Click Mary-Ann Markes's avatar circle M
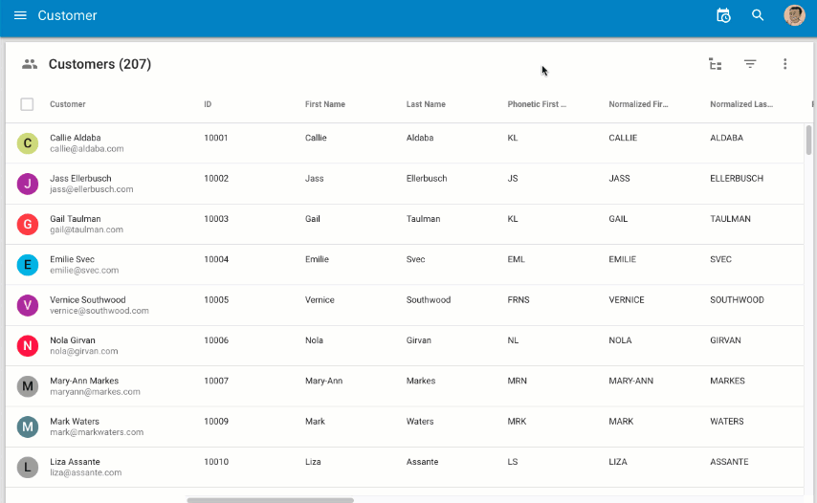The width and height of the screenshot is (817, 503). (x=28, y=386)
